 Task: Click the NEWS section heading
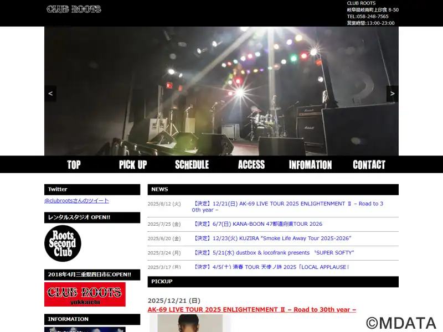[273, 189]
